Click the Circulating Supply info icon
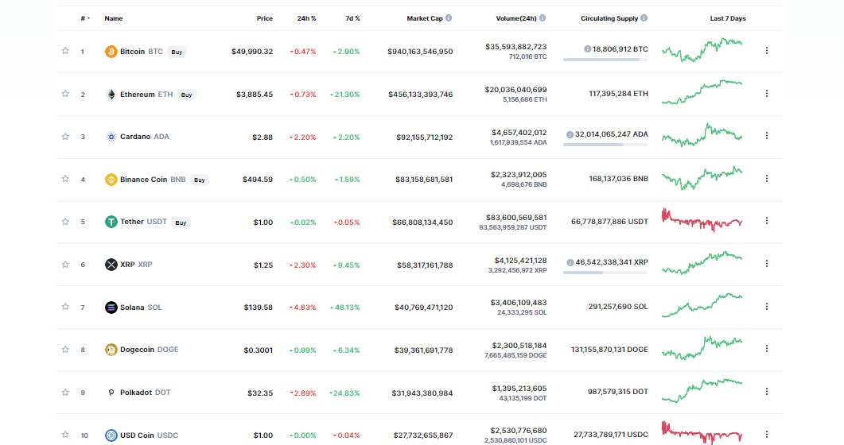844x445 pixels. click(644, 18)
